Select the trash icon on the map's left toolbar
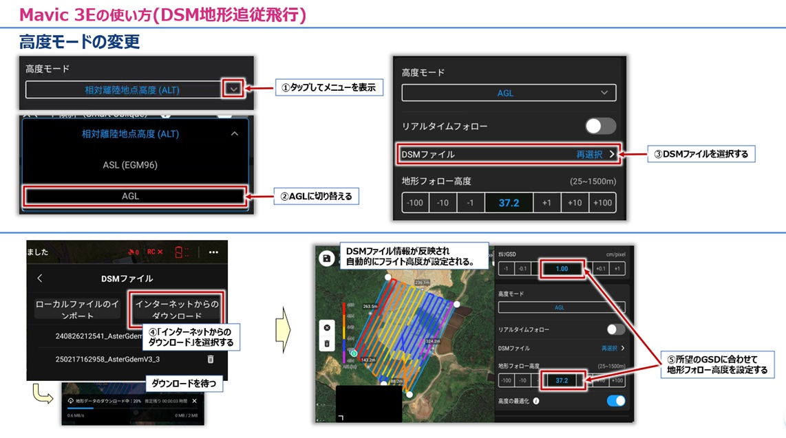Screen dimensions: 786x438 [326, 344]
